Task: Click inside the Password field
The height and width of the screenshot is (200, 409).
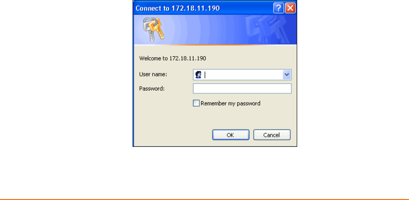Action: [242, 89]
